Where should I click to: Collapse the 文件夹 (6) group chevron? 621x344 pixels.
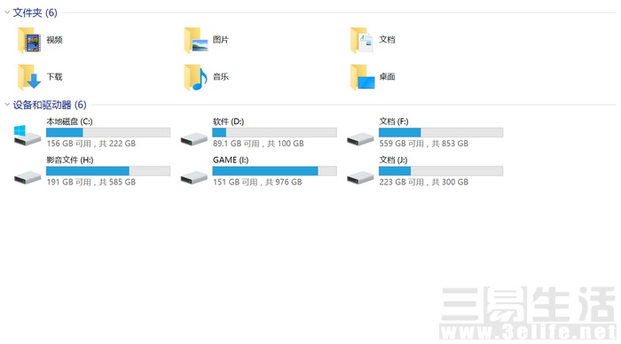pyautogui.click(x=7, y=12)
